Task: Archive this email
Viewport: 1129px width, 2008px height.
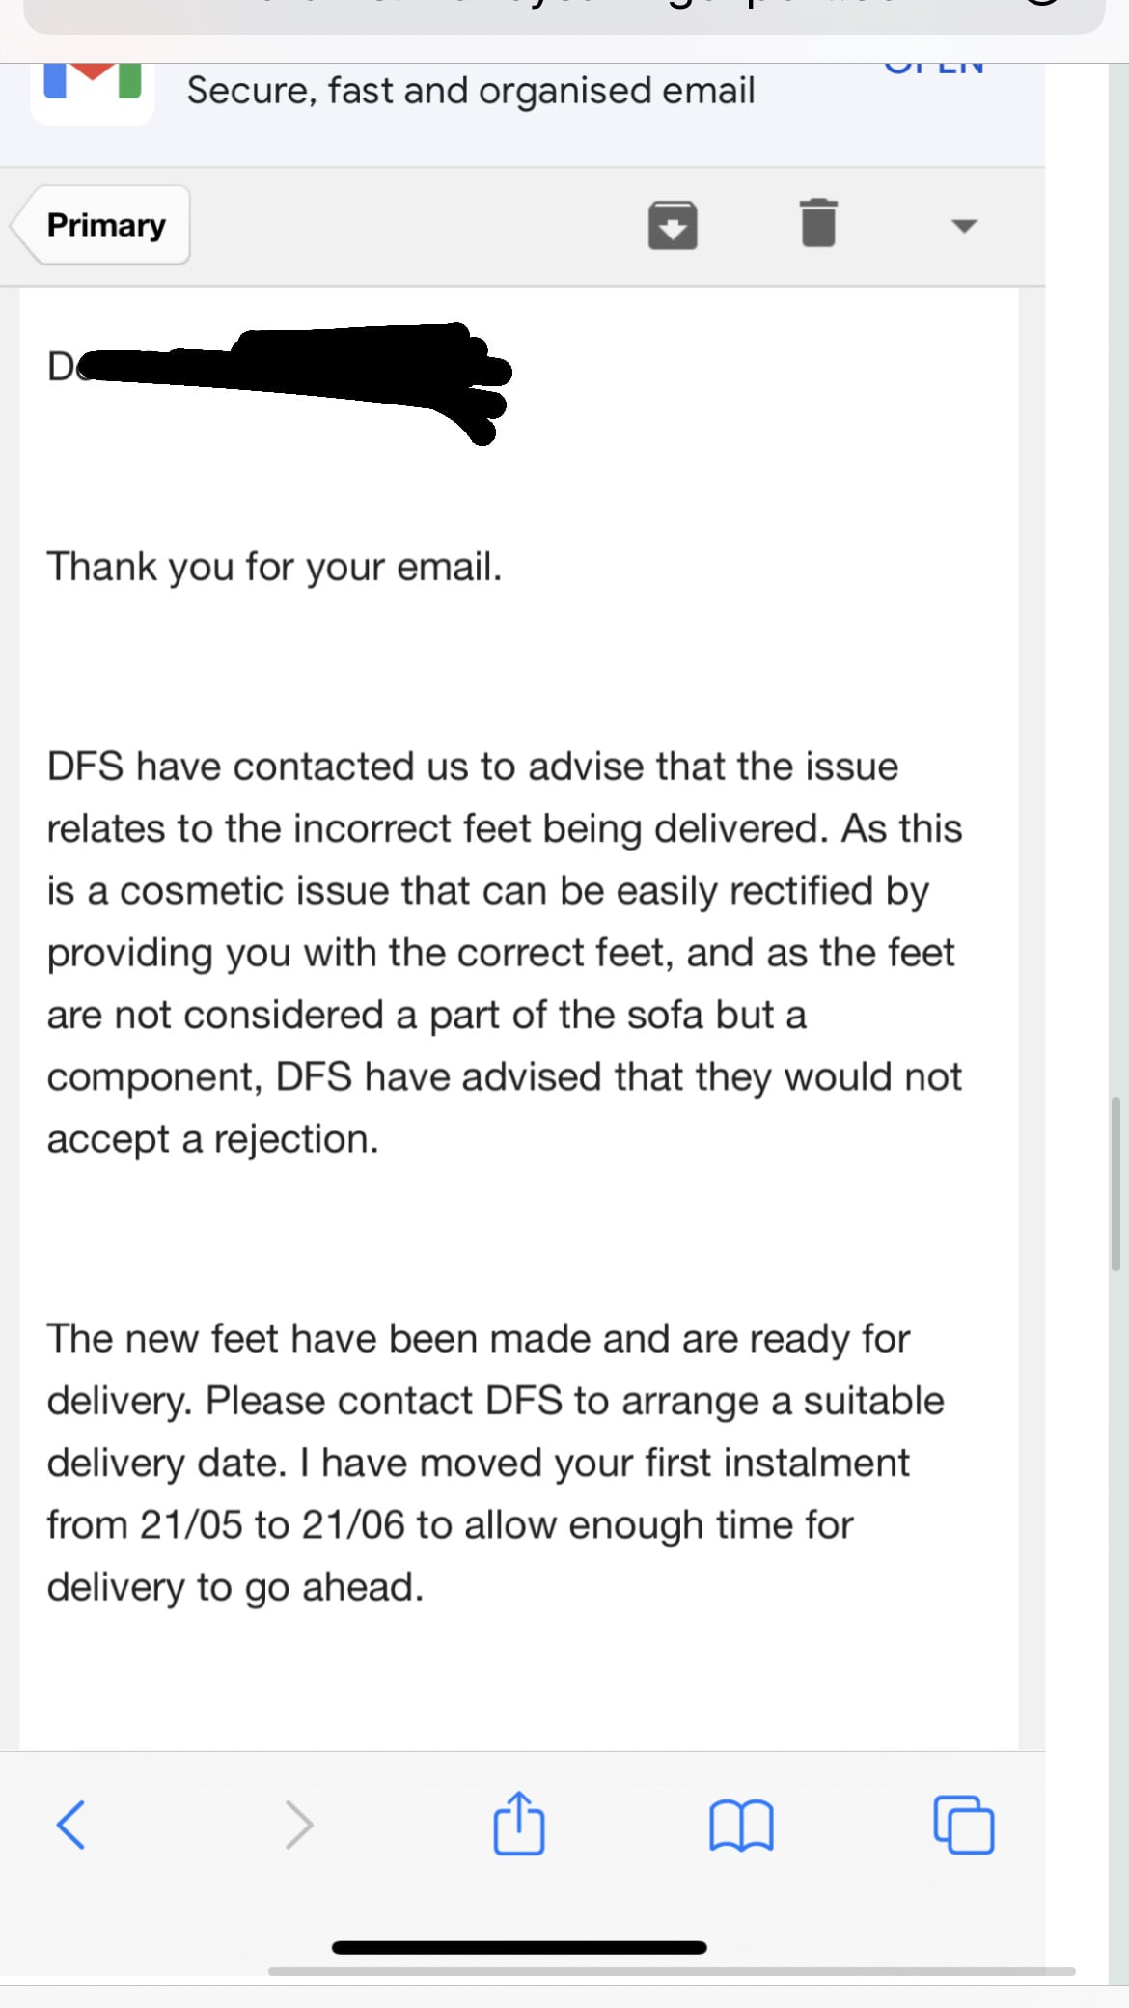Action: 673,225
